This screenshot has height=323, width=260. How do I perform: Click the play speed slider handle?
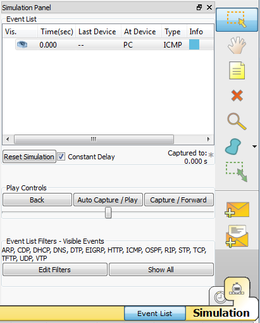[x=108, y=213]
